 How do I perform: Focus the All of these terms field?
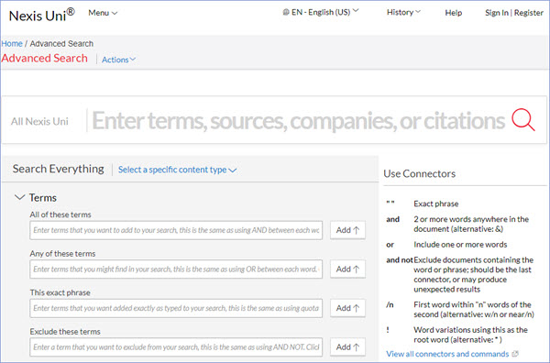tap(176, 230)
